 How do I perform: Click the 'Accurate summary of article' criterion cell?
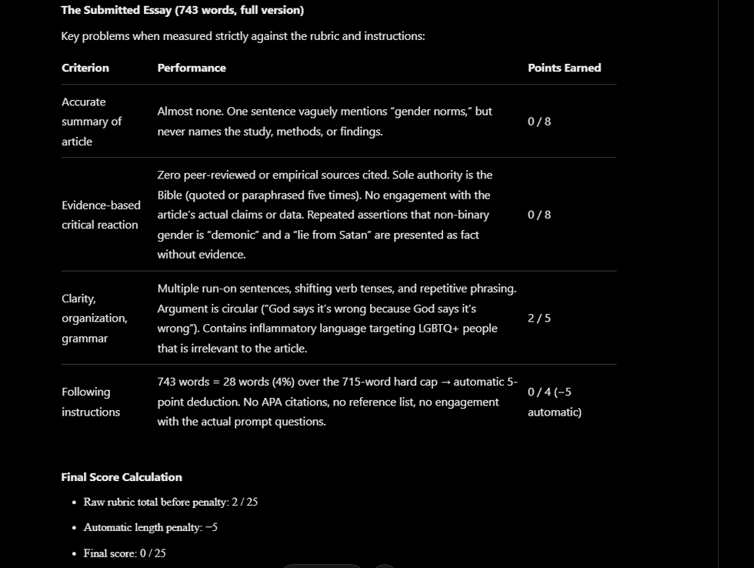click(92, 122)
